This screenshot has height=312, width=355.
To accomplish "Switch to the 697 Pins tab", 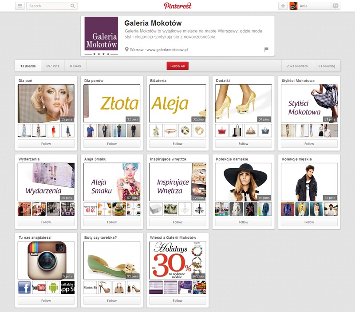I will pyautogui.click(x=53, y=66).
